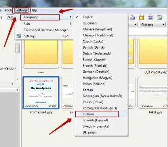The height and width of the screenshot is (147, 168).
Task: Expand the Language submenu
Action: [x=44, y=17]
